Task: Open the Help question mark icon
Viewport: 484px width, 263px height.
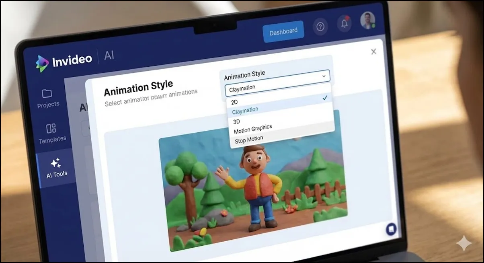Action: click(320, 27)
